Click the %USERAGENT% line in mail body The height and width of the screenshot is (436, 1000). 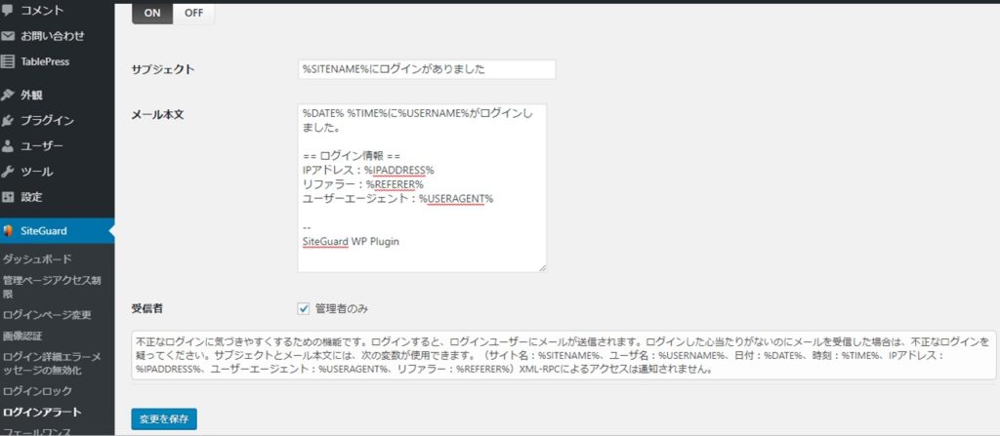click(x=398, y=199)
